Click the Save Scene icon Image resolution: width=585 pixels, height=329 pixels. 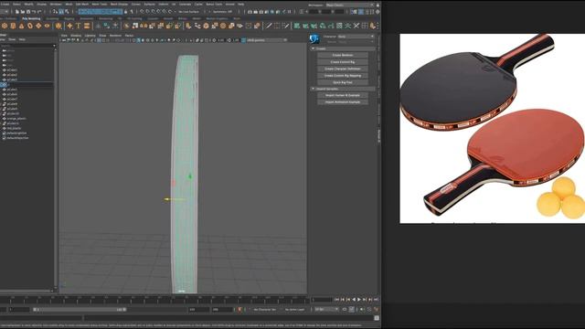28,12
